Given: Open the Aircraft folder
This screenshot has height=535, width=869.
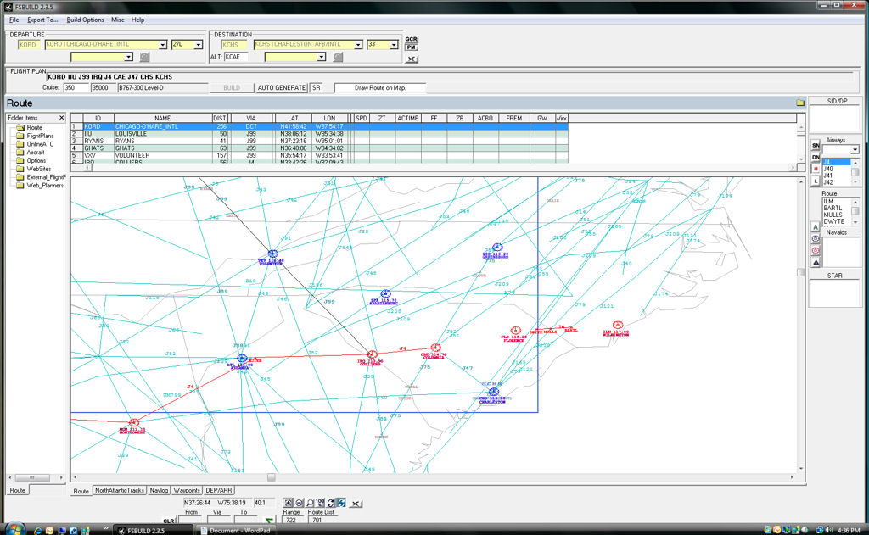Looking at the screenshot, I should [x=36, y=153].
